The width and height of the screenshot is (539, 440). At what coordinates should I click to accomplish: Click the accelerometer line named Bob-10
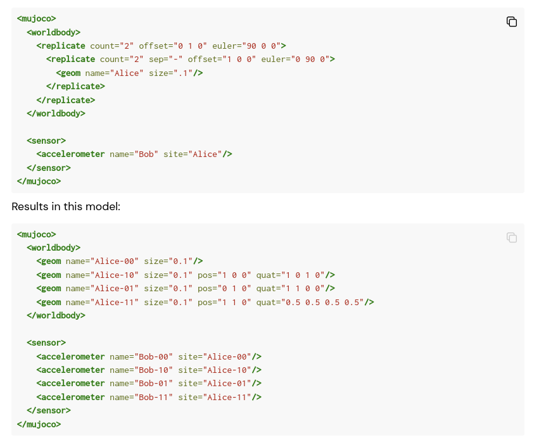[149, 370]
